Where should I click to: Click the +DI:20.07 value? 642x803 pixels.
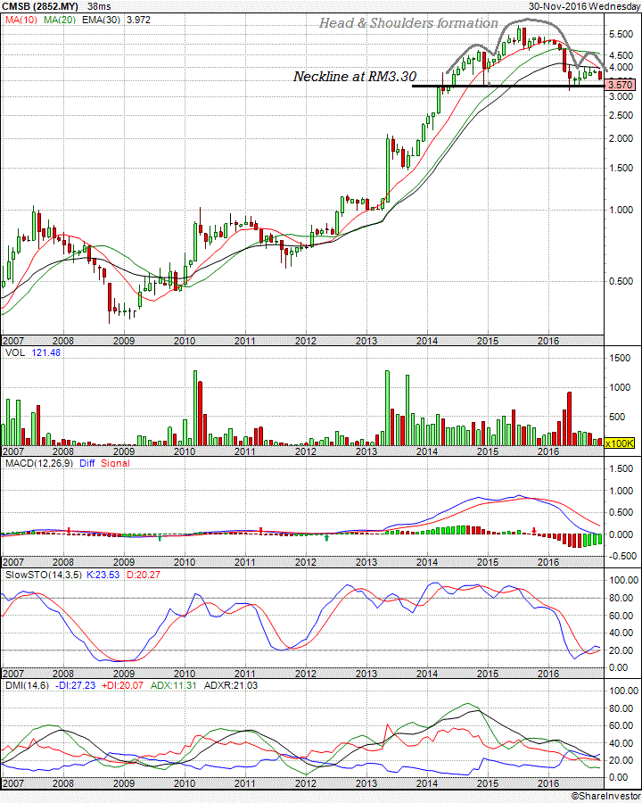[x=122, y=685]
